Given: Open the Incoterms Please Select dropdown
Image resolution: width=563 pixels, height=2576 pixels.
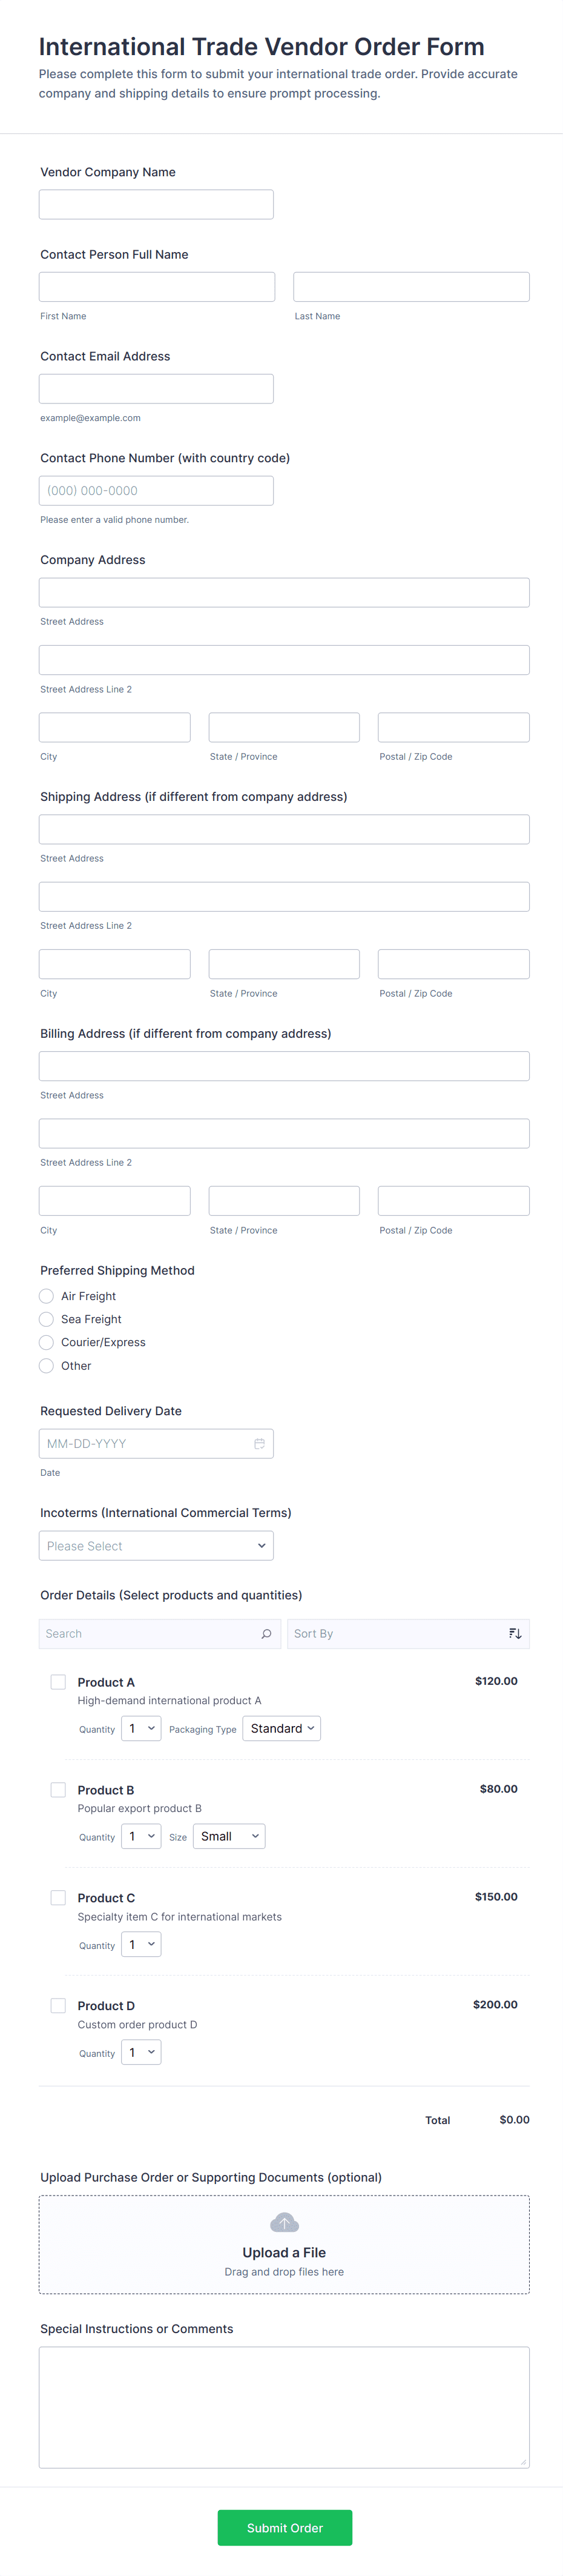Looking at the screenshot, I should tap(156, 1546).
